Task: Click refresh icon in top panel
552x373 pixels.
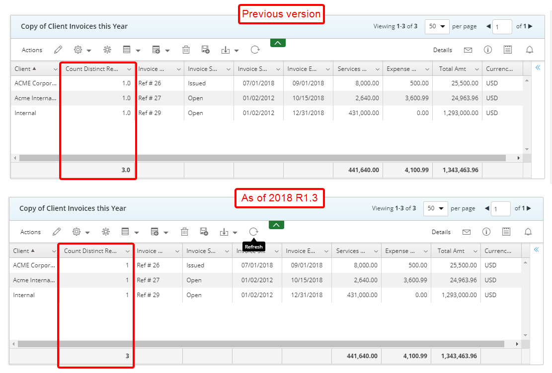Action: pyautogui.click(x=255, y=50)
